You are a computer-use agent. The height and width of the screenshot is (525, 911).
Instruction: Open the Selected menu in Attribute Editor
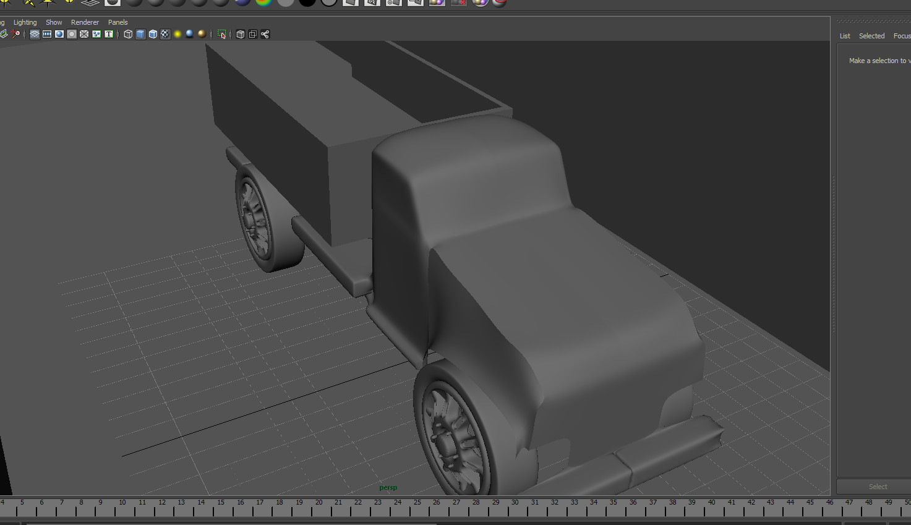pos(872,36)
